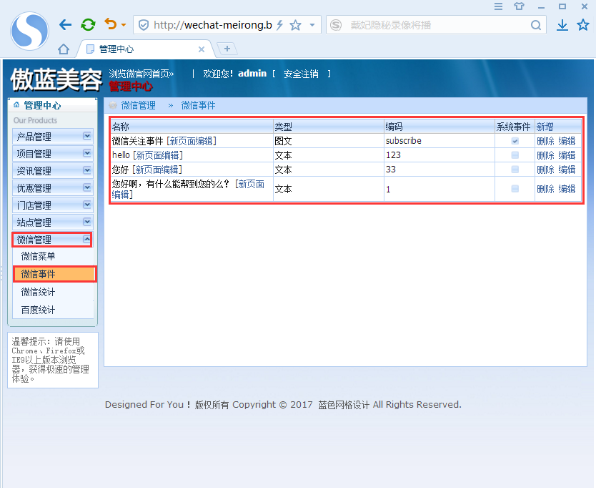
Task: Click the search magnifier in the search box
Action: [535, 24]
